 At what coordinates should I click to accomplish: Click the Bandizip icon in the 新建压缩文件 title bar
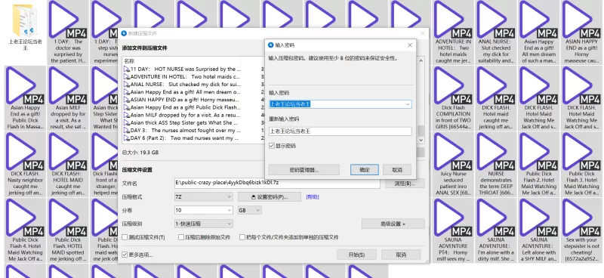[x=124, y=34]
